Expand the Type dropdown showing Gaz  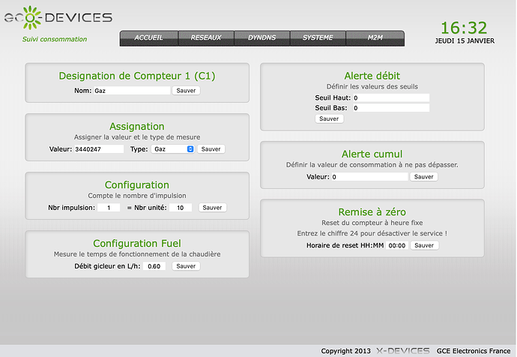173,149
